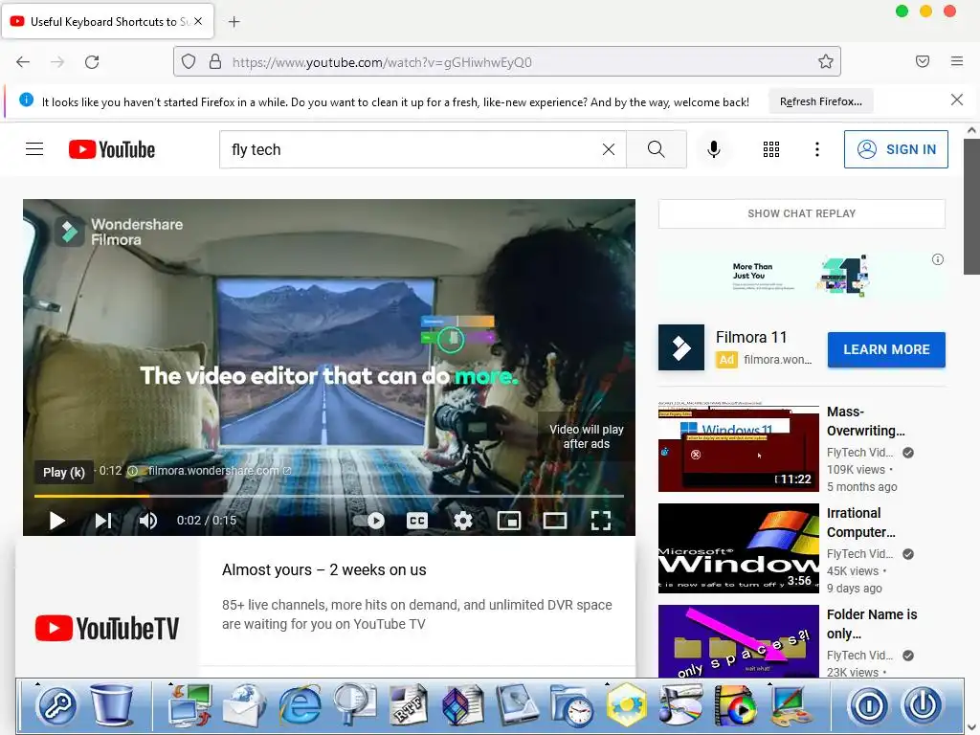Open the key icon in the dock
The width and height of the screenshot is (980, 735).
click(x=56, y=705)
